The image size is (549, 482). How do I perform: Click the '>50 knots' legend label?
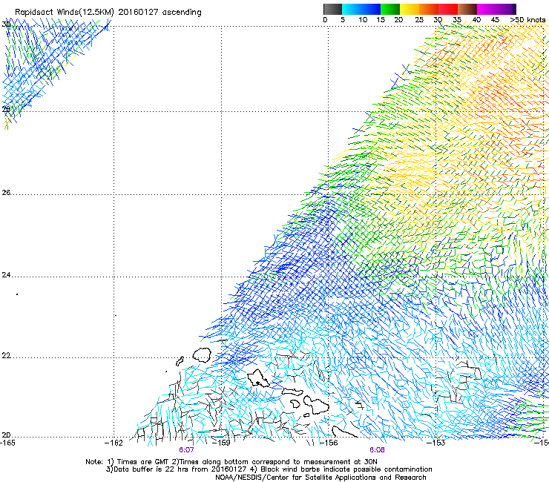pyautogui.click(x=527, y=20)
